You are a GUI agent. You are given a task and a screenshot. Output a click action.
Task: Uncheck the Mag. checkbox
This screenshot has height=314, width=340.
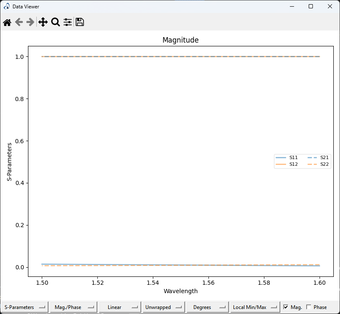coord(286,307)
